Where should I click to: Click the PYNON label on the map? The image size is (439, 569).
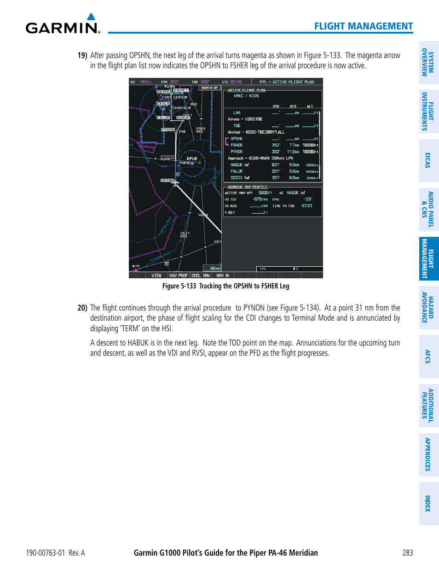pos(168,129)
